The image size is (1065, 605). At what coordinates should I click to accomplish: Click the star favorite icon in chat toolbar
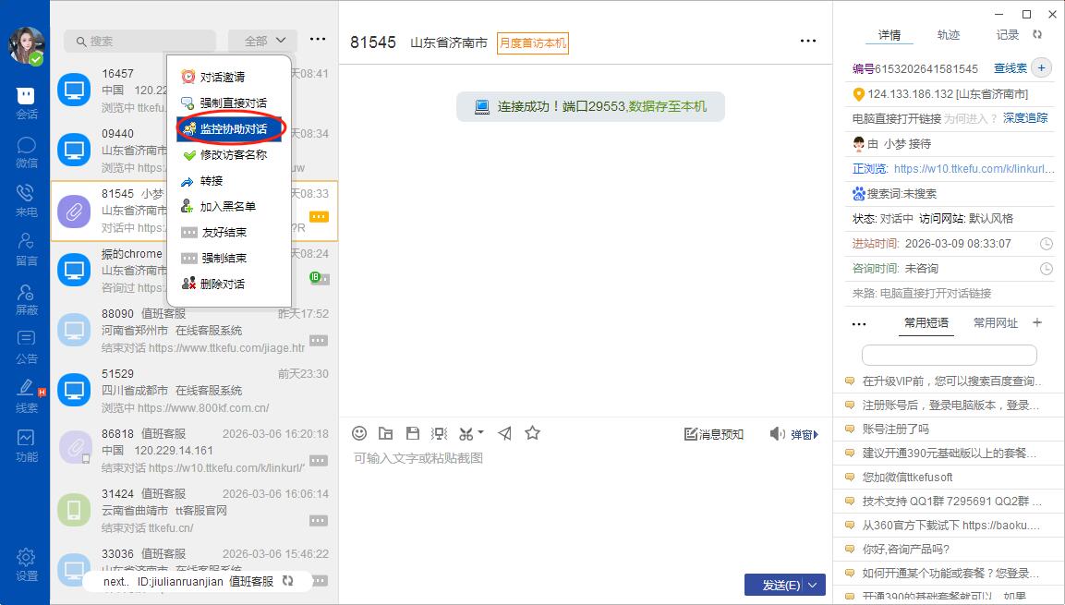(x=532, y=433)
